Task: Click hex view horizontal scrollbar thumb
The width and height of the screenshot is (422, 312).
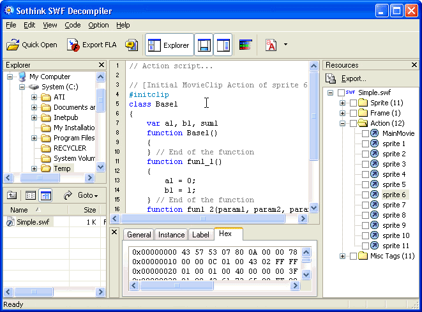Action: tap(177, 285)
